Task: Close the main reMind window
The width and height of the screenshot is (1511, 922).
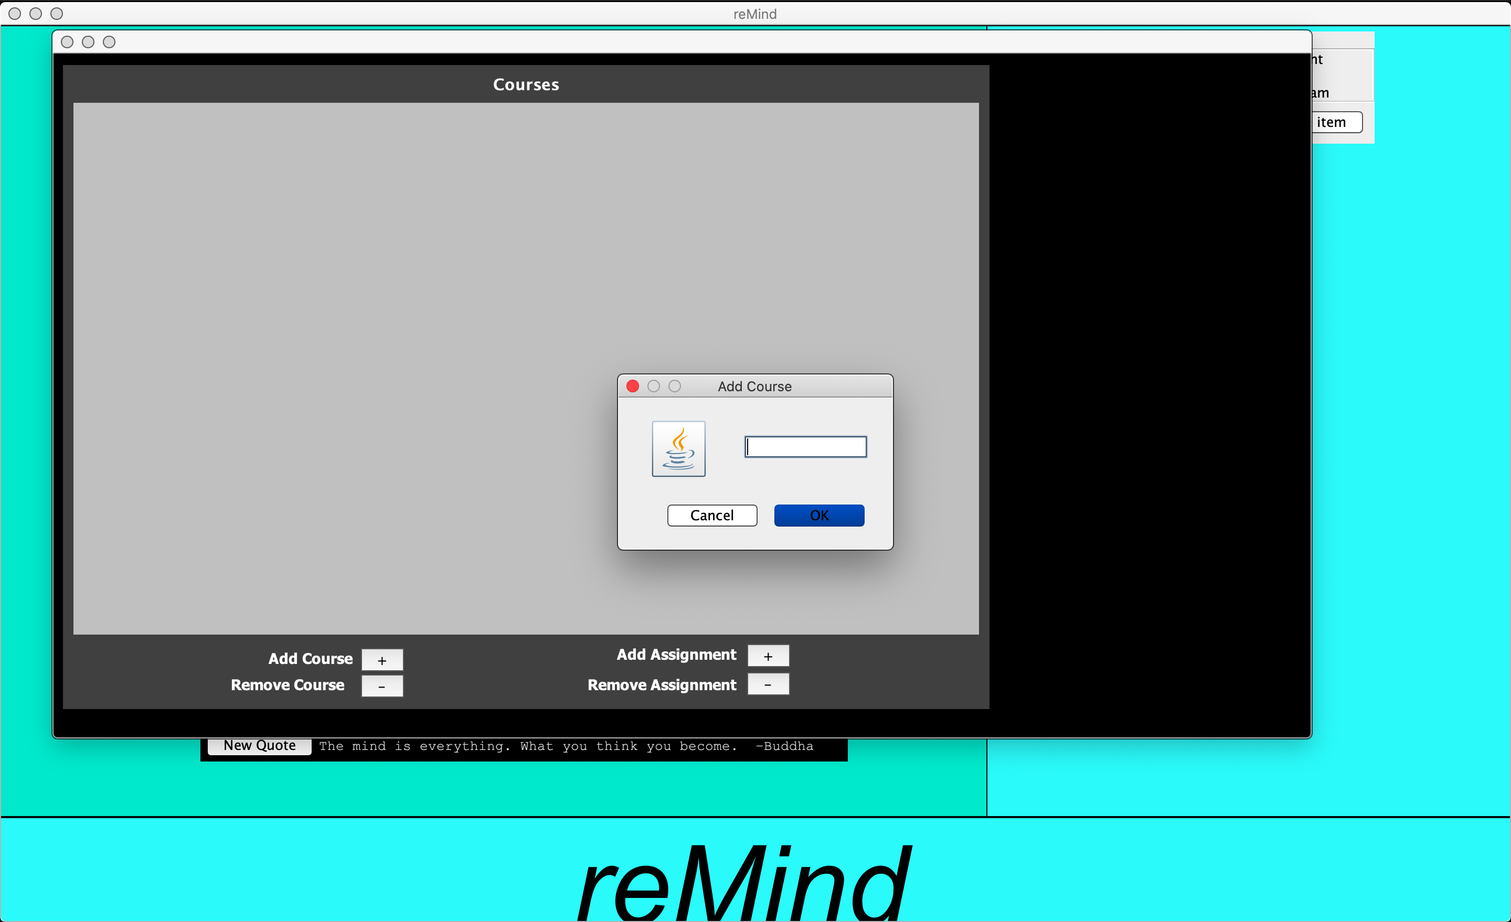Action: [15, 14]
